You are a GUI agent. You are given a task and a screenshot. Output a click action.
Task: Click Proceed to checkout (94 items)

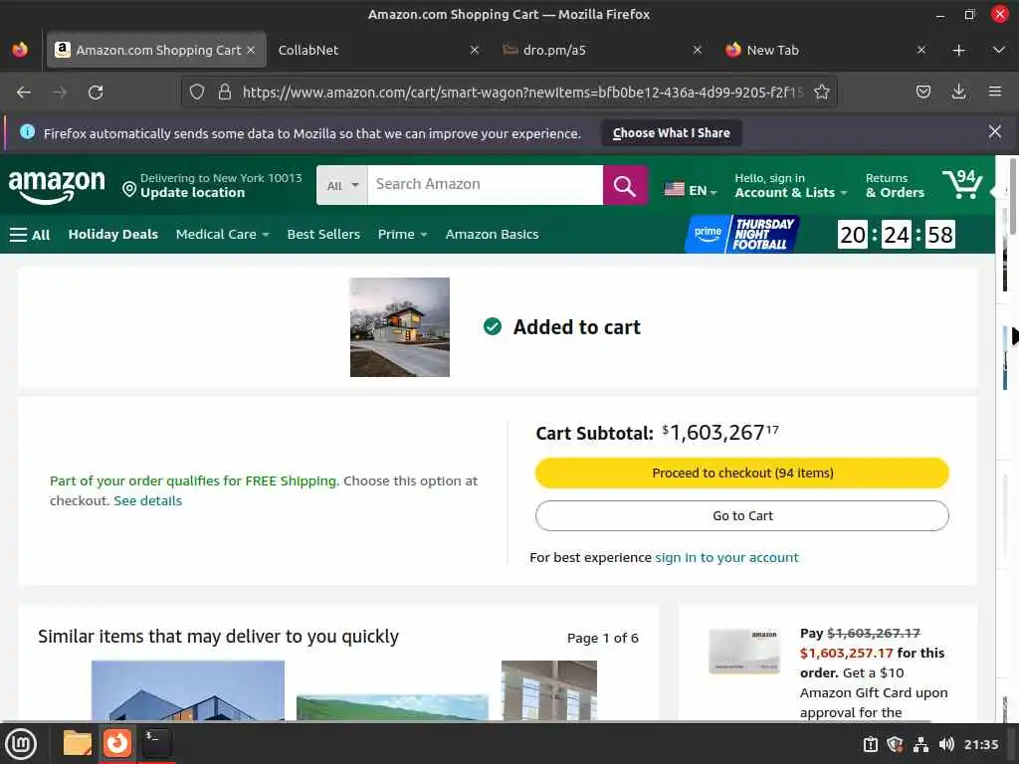point(742,473)
